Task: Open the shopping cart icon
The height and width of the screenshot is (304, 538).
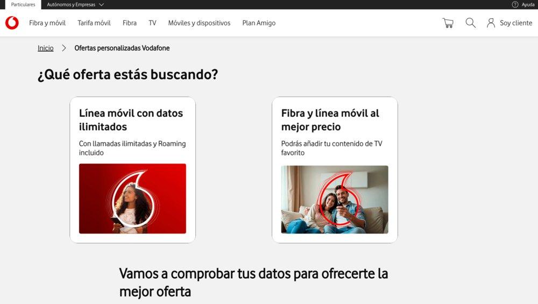Action: (448, 23)
